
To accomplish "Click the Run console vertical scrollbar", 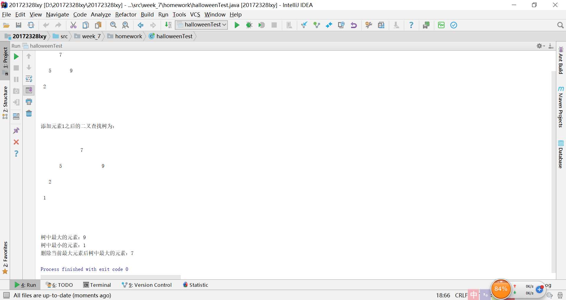I will (x=554, y=172).
